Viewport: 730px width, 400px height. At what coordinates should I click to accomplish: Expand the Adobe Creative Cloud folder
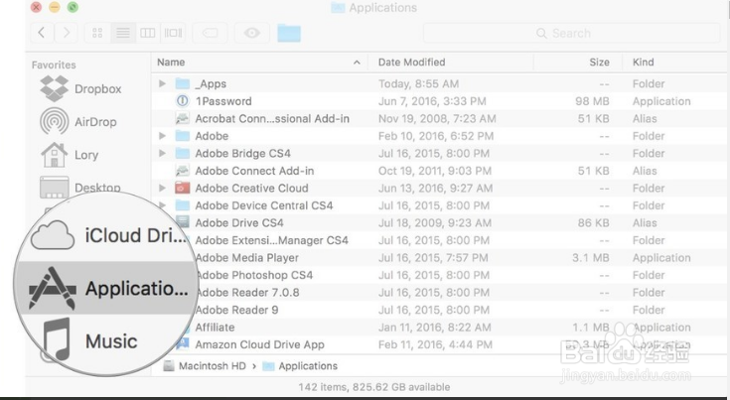[x=162, y=188]
